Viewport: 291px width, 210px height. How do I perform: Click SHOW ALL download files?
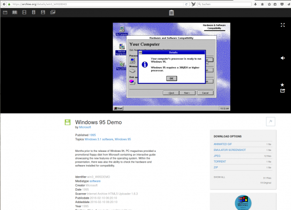tap(219, 177)
